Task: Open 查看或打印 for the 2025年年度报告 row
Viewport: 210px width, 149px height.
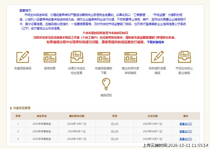Action: tap(185, 124)
